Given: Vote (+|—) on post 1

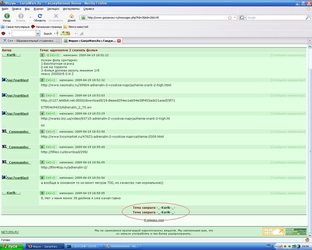Looking at the screenshot, I should click(54, 55).
